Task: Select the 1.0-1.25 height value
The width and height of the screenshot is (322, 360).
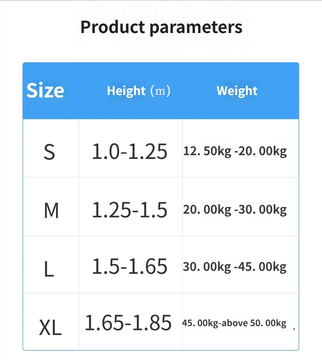Action: tap(130, 151)
